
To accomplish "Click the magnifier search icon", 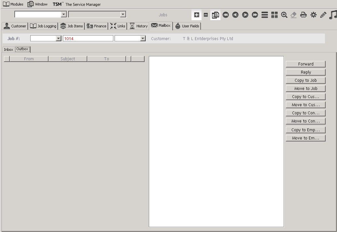I will (x=284, y=15).
